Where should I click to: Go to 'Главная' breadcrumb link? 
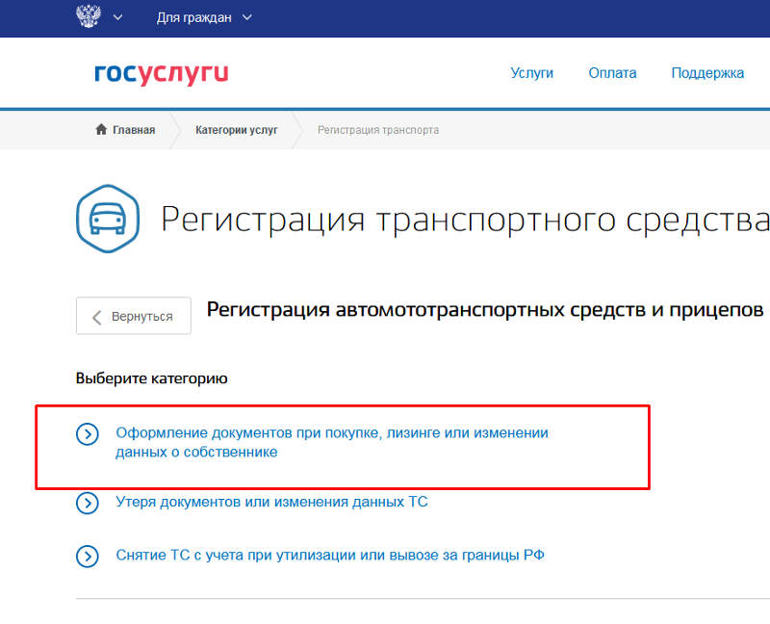(134, 130)
